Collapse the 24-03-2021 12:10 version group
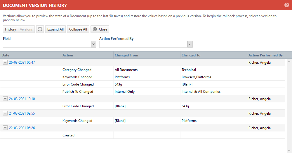The width and height of the screenshot is (292, 153). click(5, 99)
